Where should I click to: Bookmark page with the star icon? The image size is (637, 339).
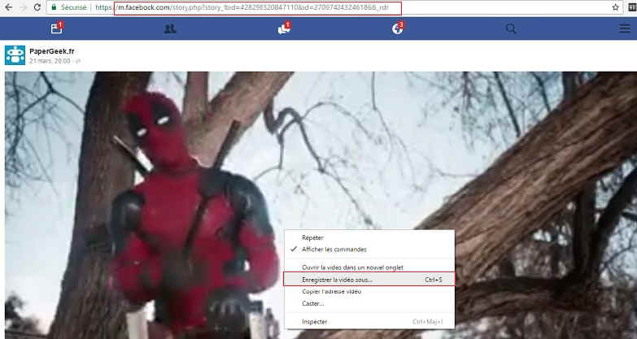click(616, 7)
